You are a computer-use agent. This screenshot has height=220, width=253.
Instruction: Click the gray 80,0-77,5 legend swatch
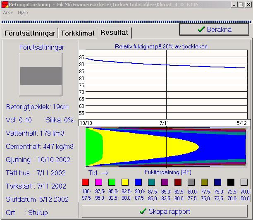(x=191, y=182)
